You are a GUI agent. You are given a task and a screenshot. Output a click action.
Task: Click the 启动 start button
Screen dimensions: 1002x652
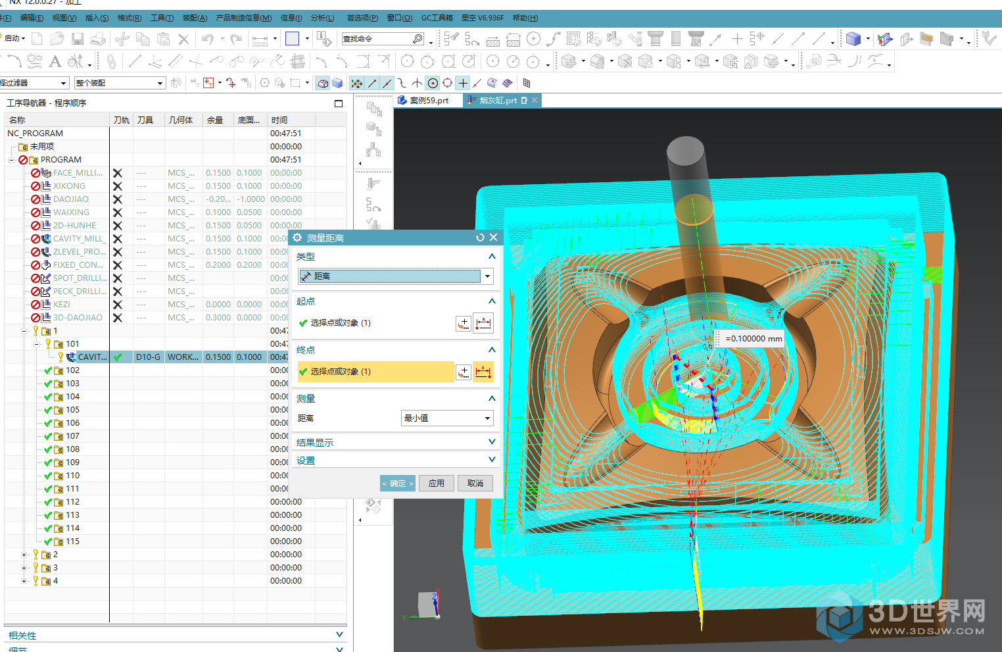(x=13, y=39)
